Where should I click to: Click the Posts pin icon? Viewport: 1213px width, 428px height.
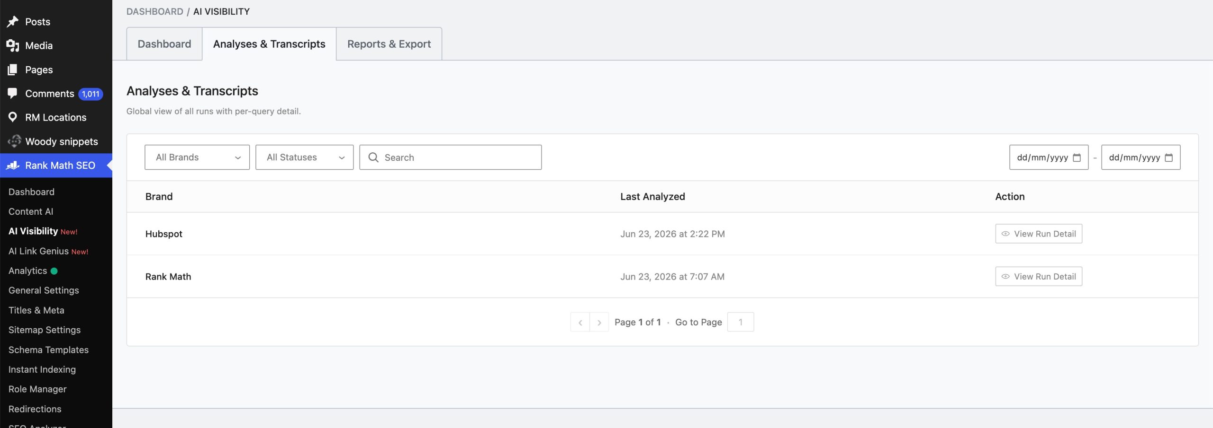(13, 22)
